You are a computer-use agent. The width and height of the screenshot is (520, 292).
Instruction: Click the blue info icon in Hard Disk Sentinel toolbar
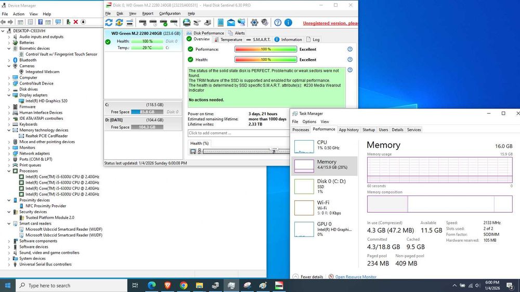point(288,22)
